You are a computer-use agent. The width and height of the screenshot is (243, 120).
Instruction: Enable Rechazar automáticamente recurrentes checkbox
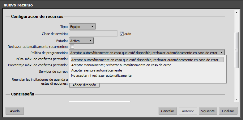point(72,47)
